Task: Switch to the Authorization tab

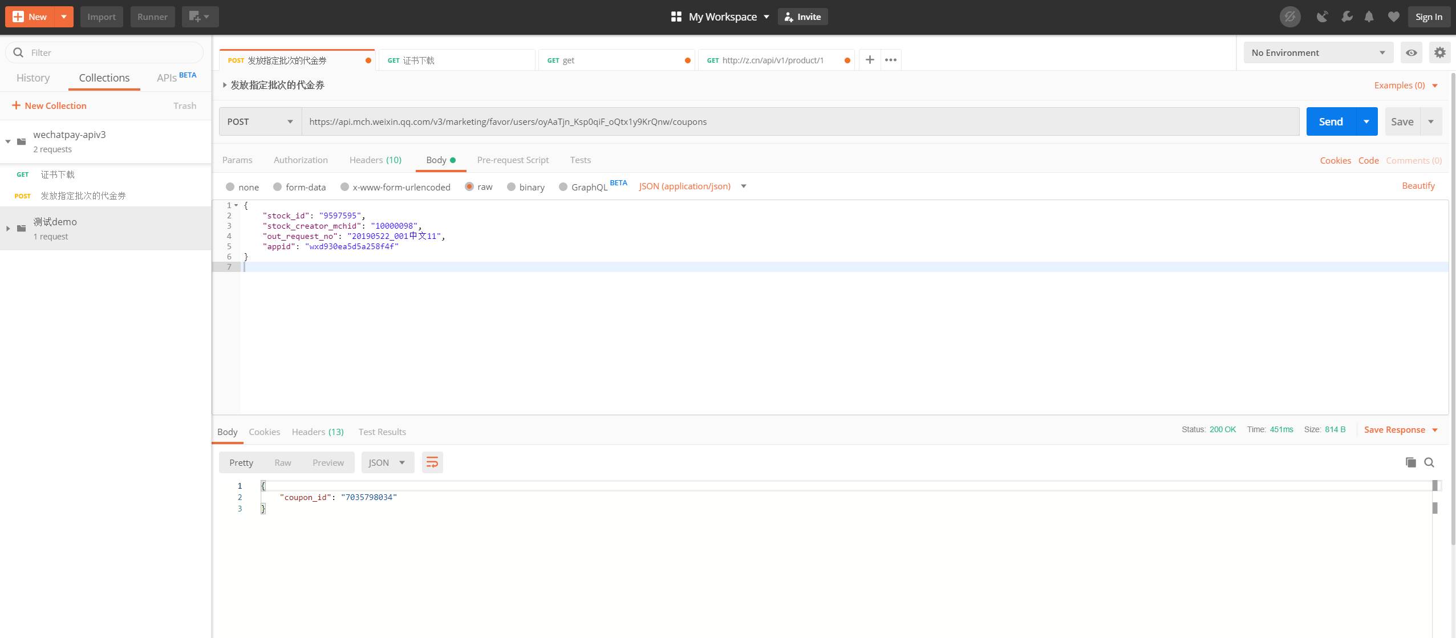Action: click(x=301, y=160)
